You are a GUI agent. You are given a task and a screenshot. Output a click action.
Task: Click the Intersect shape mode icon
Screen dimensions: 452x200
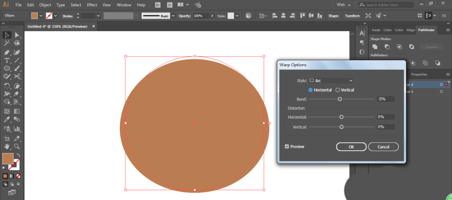point(399,47)
